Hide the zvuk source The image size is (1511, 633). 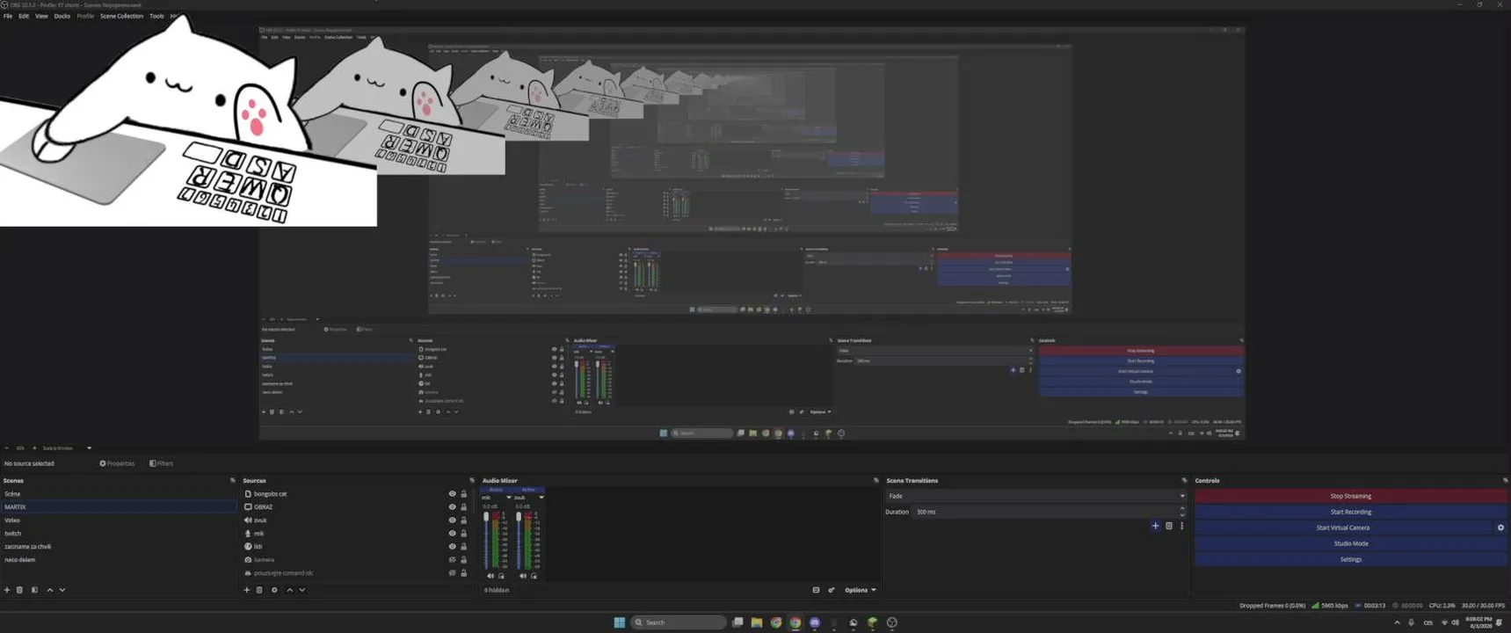(453, 520)
